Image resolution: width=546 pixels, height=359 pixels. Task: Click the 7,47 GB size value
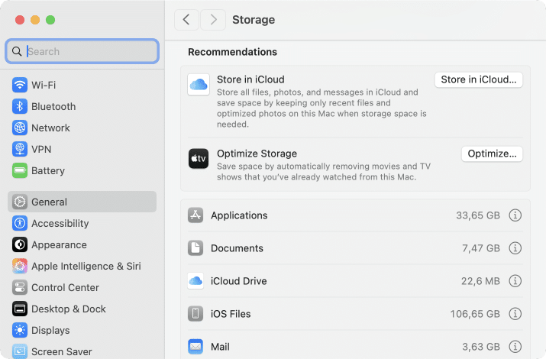pyautogui.click(x=481, y=248)
